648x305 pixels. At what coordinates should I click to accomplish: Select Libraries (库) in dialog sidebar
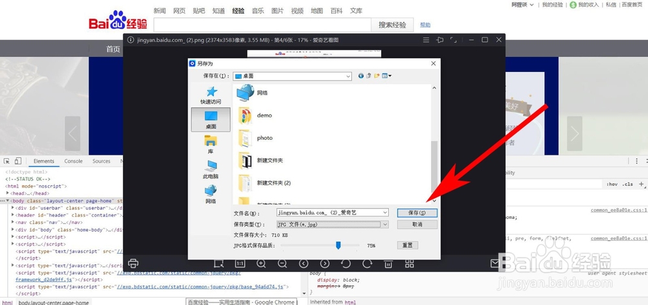point(211,145)
